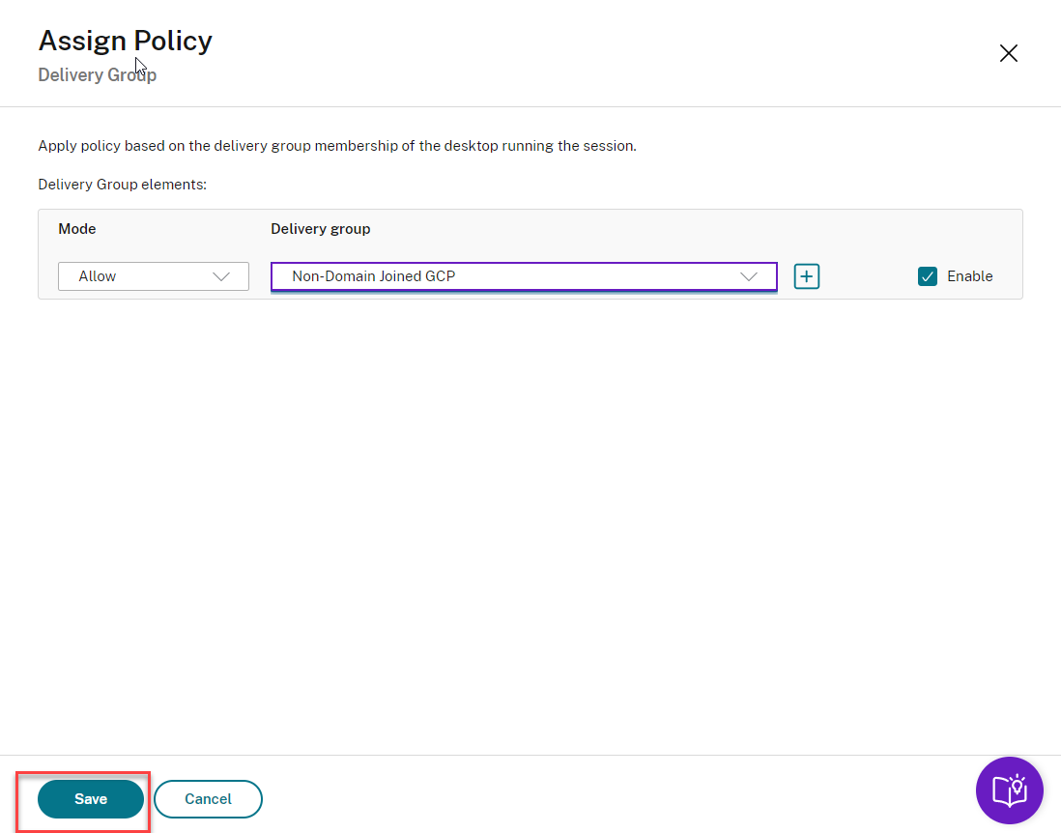Click the Allow text in Mode field
The image size is (1061, 833).
point(98,276)
